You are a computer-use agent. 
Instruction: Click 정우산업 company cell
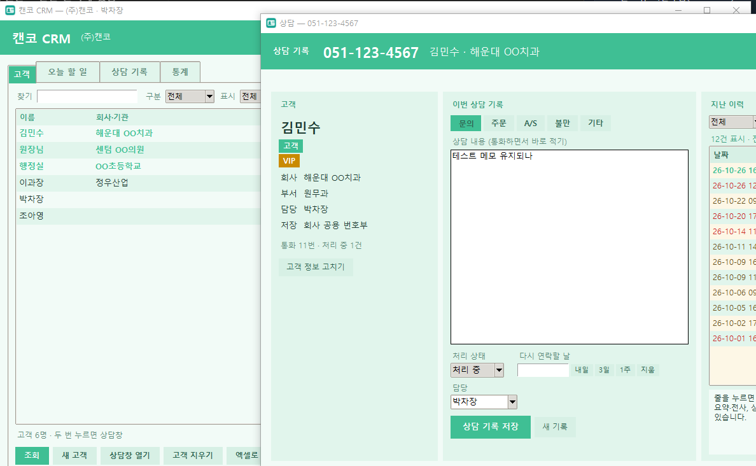(112, 183)
